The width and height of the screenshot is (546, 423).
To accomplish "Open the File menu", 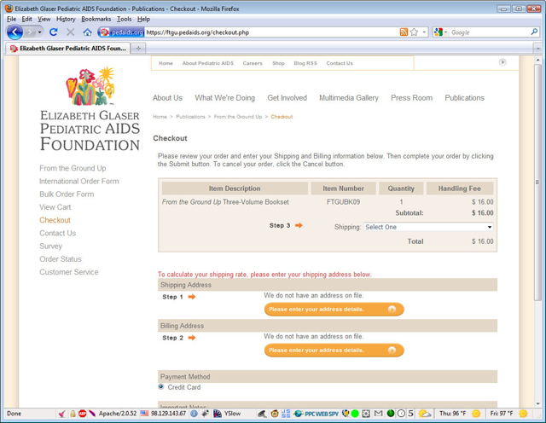I will click(x=11, y=19).
